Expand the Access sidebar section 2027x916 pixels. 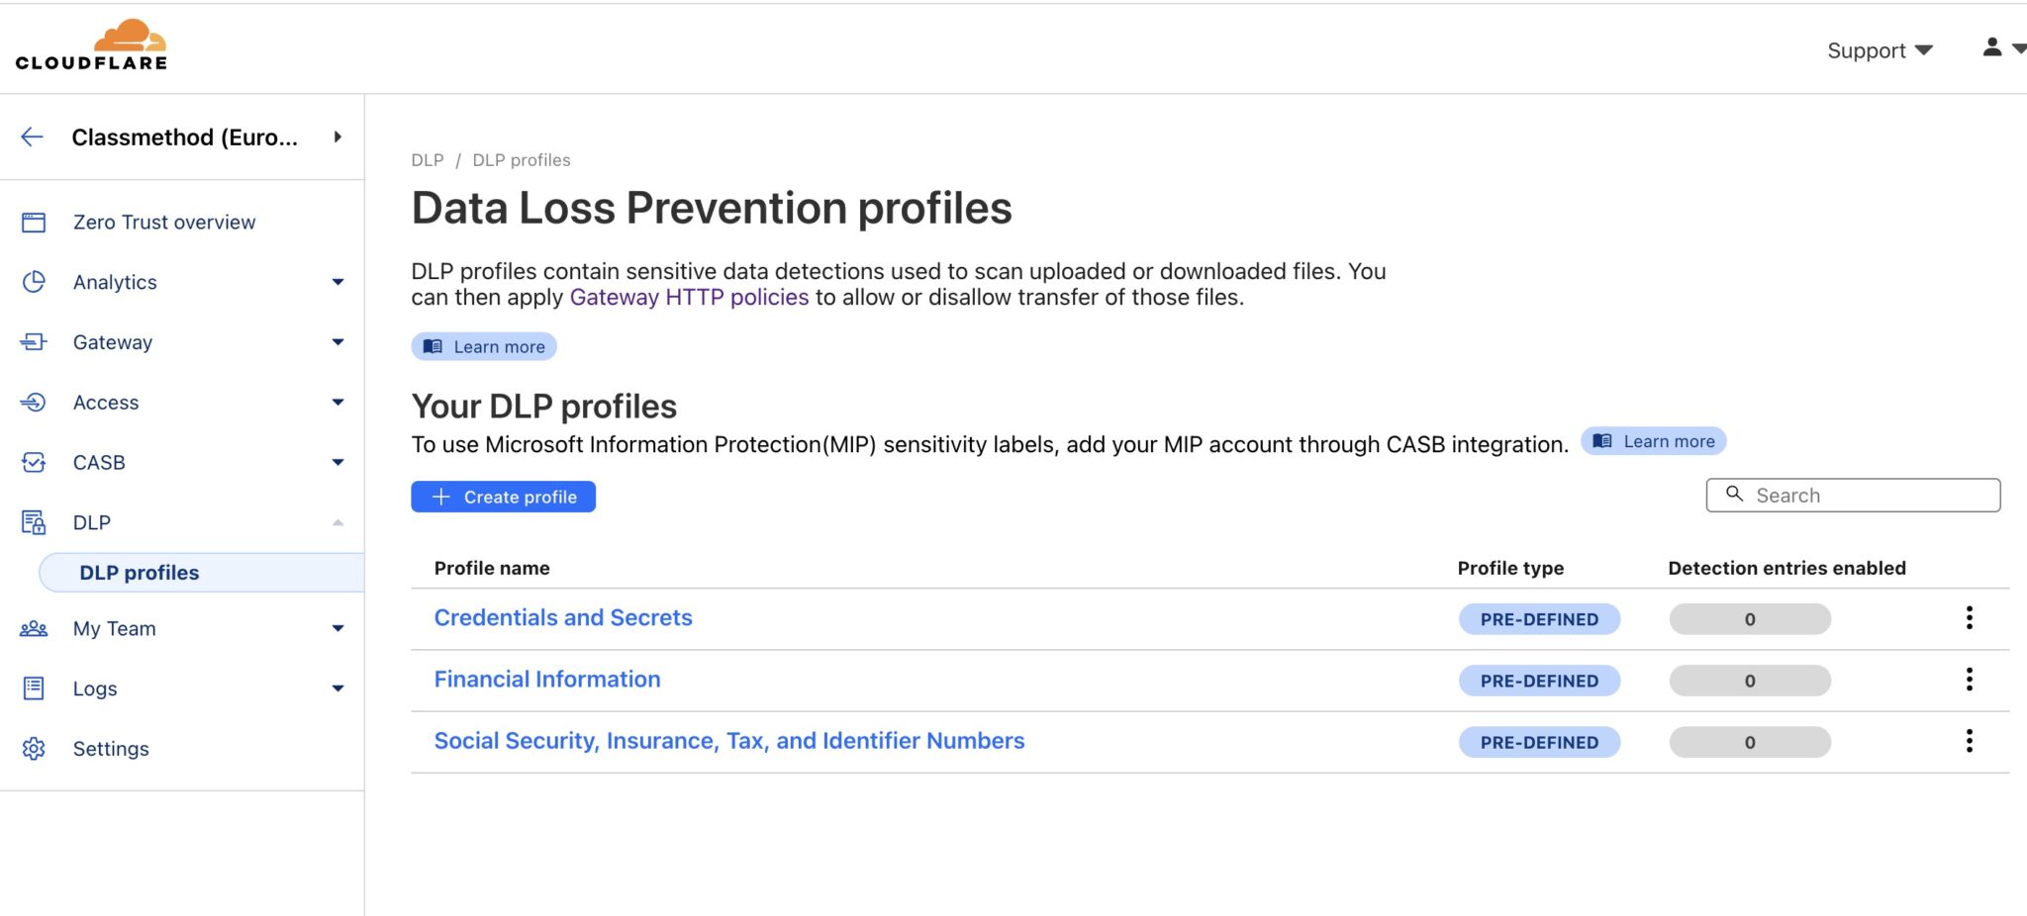pyautogui.click(x=338, y=403)
